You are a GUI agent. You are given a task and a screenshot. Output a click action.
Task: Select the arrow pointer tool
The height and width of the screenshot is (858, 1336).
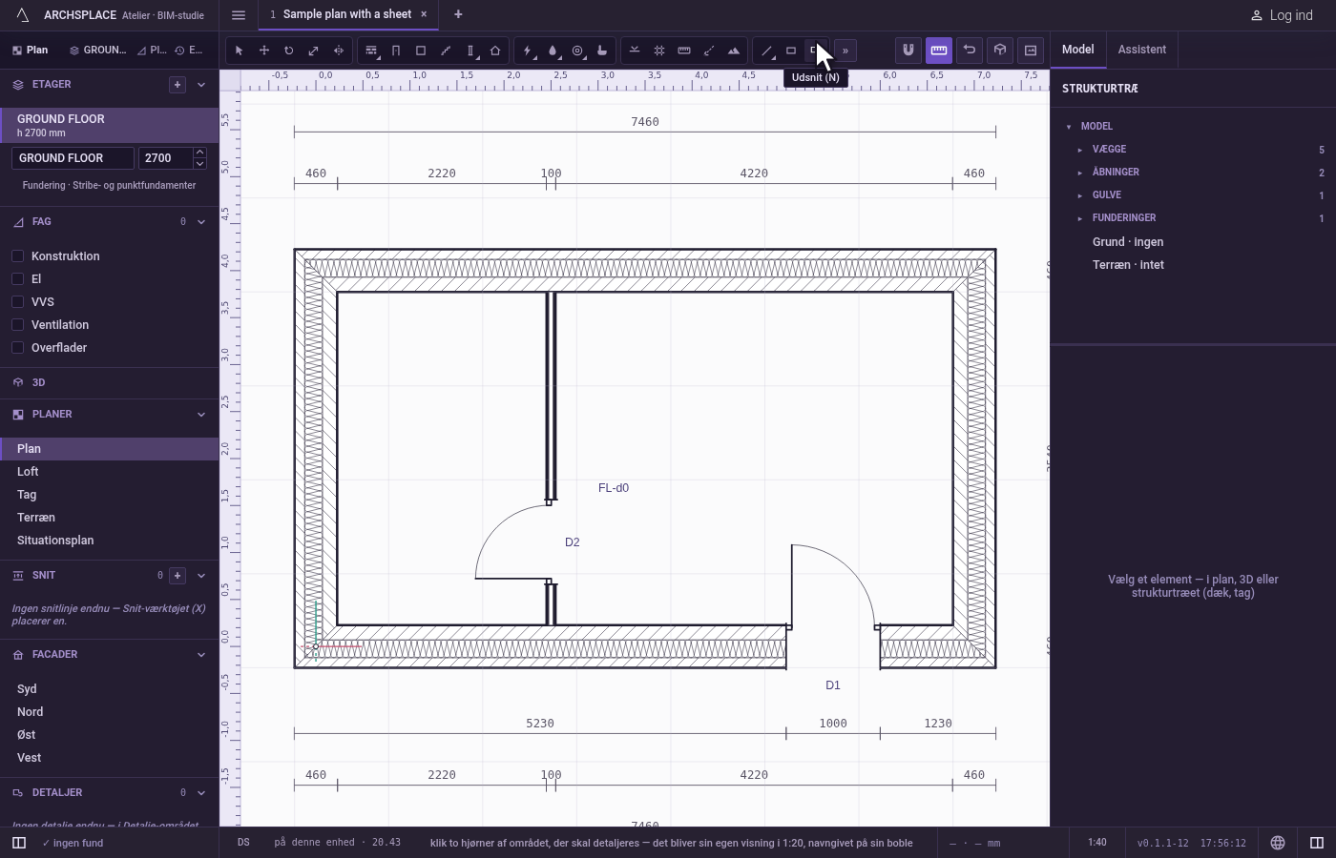point(240,51)
